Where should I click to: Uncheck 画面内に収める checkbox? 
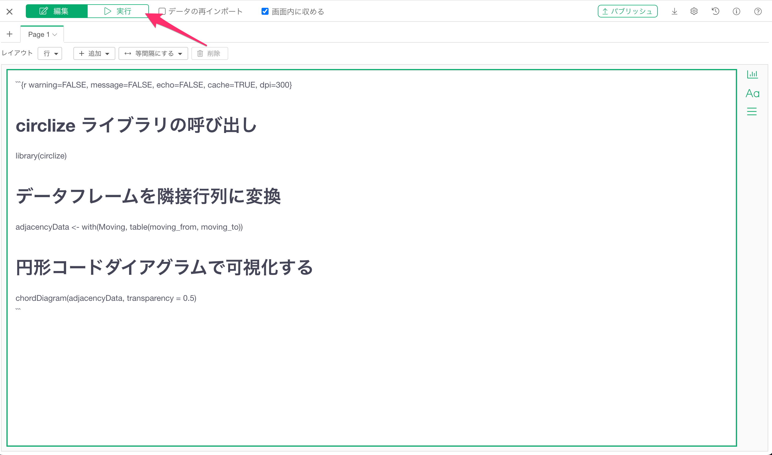pos(265,11)
